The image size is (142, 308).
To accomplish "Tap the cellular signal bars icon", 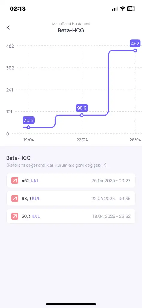I will point(115,9).
